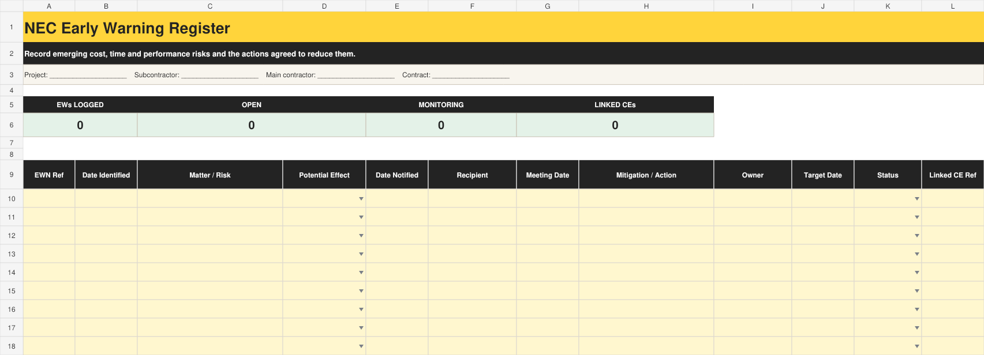Open Potential Effect dropdown in row 18
This screenshot has width=984, height=355.
361,346
